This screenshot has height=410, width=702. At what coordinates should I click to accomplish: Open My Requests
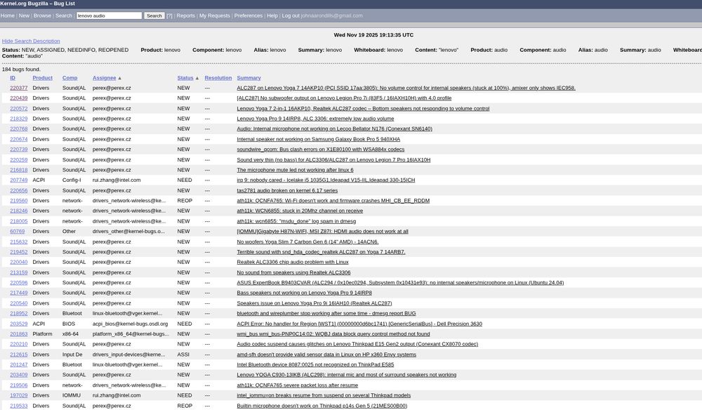pos(214,15)
